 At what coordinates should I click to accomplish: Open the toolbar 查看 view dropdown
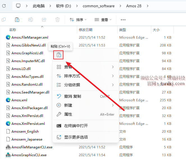pyautogui.click(x=103, y=20)
